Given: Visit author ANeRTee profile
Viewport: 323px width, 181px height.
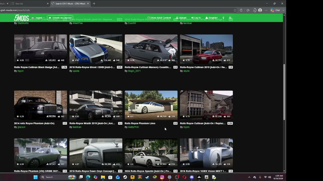Looking at the screenshot, I should [78, 23].
